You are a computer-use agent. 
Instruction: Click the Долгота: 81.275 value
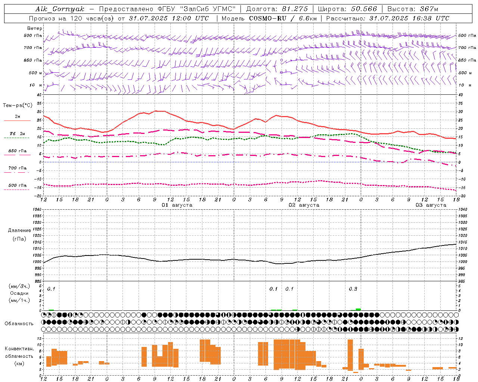(277, 9)
